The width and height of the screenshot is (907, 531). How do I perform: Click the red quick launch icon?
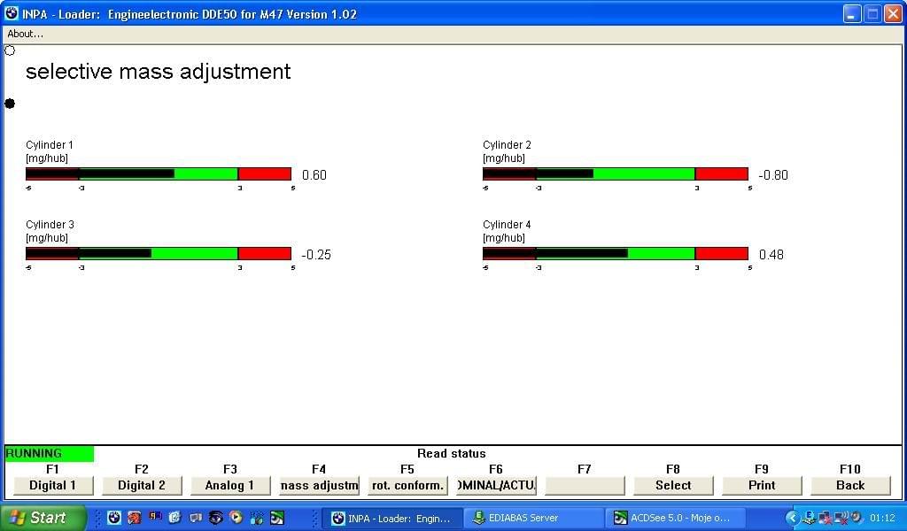(x=135, y=518)
